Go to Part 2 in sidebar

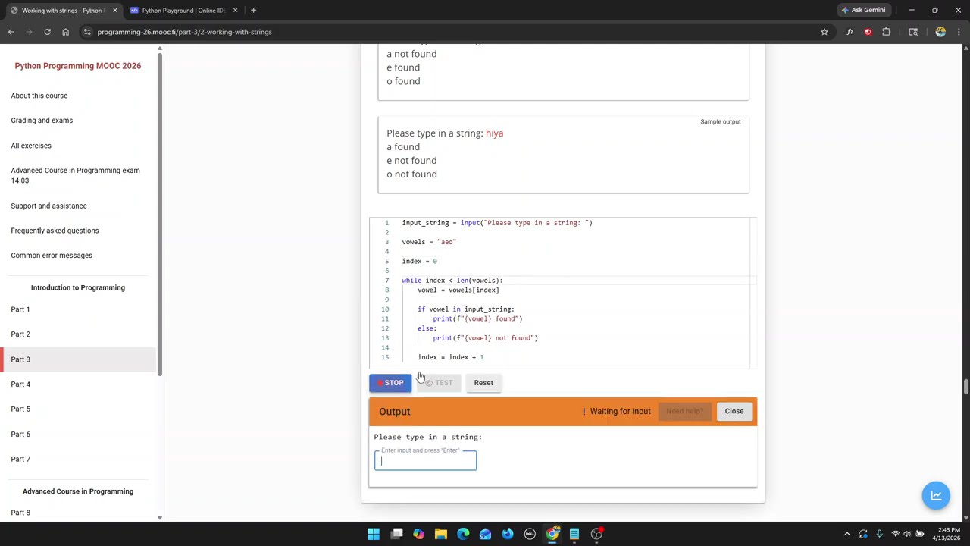pos(20,334)
